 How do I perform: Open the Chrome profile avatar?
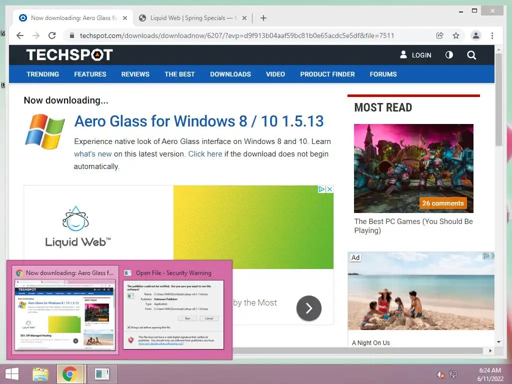coord(476,35)
